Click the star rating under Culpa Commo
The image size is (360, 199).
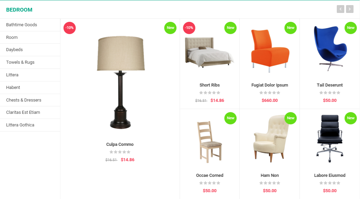pos(120,152)
